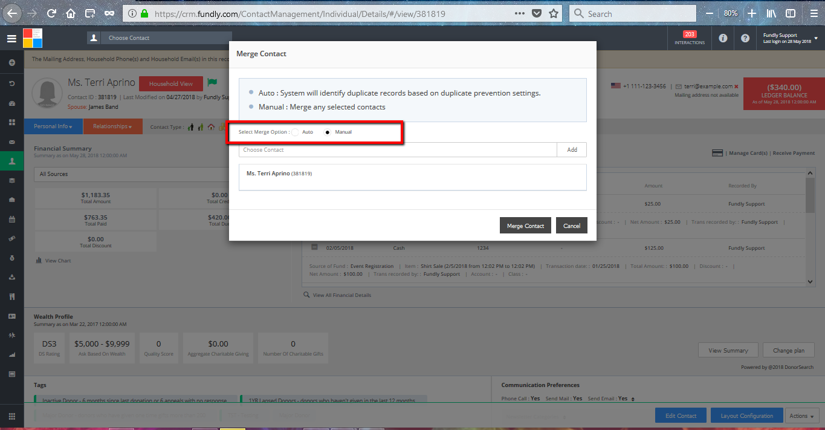Open the browser page actions ellipsis

coord(520,13)
